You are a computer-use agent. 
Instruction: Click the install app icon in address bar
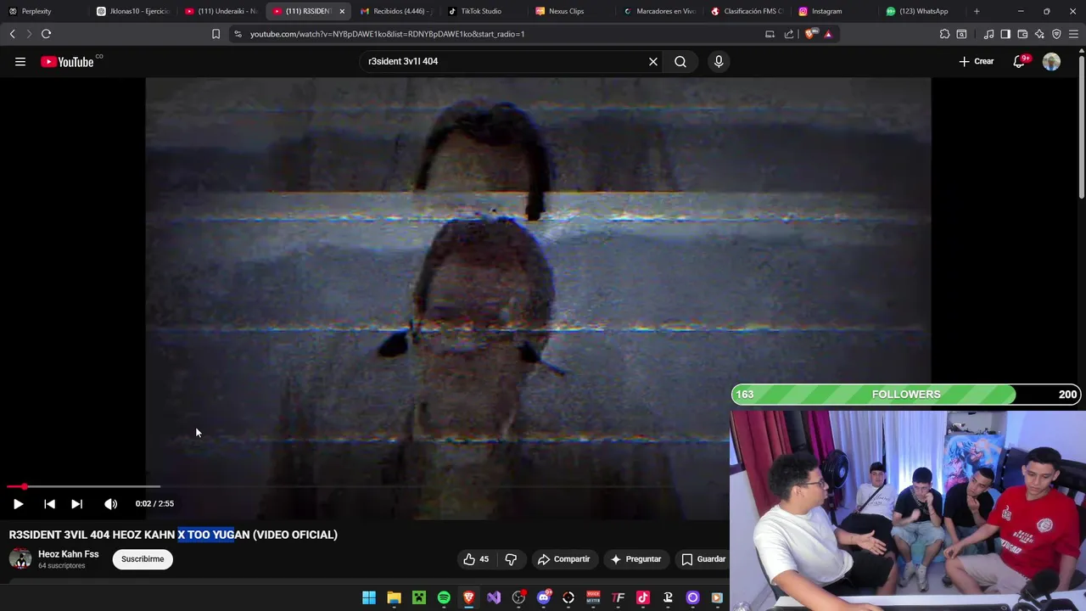770,34
